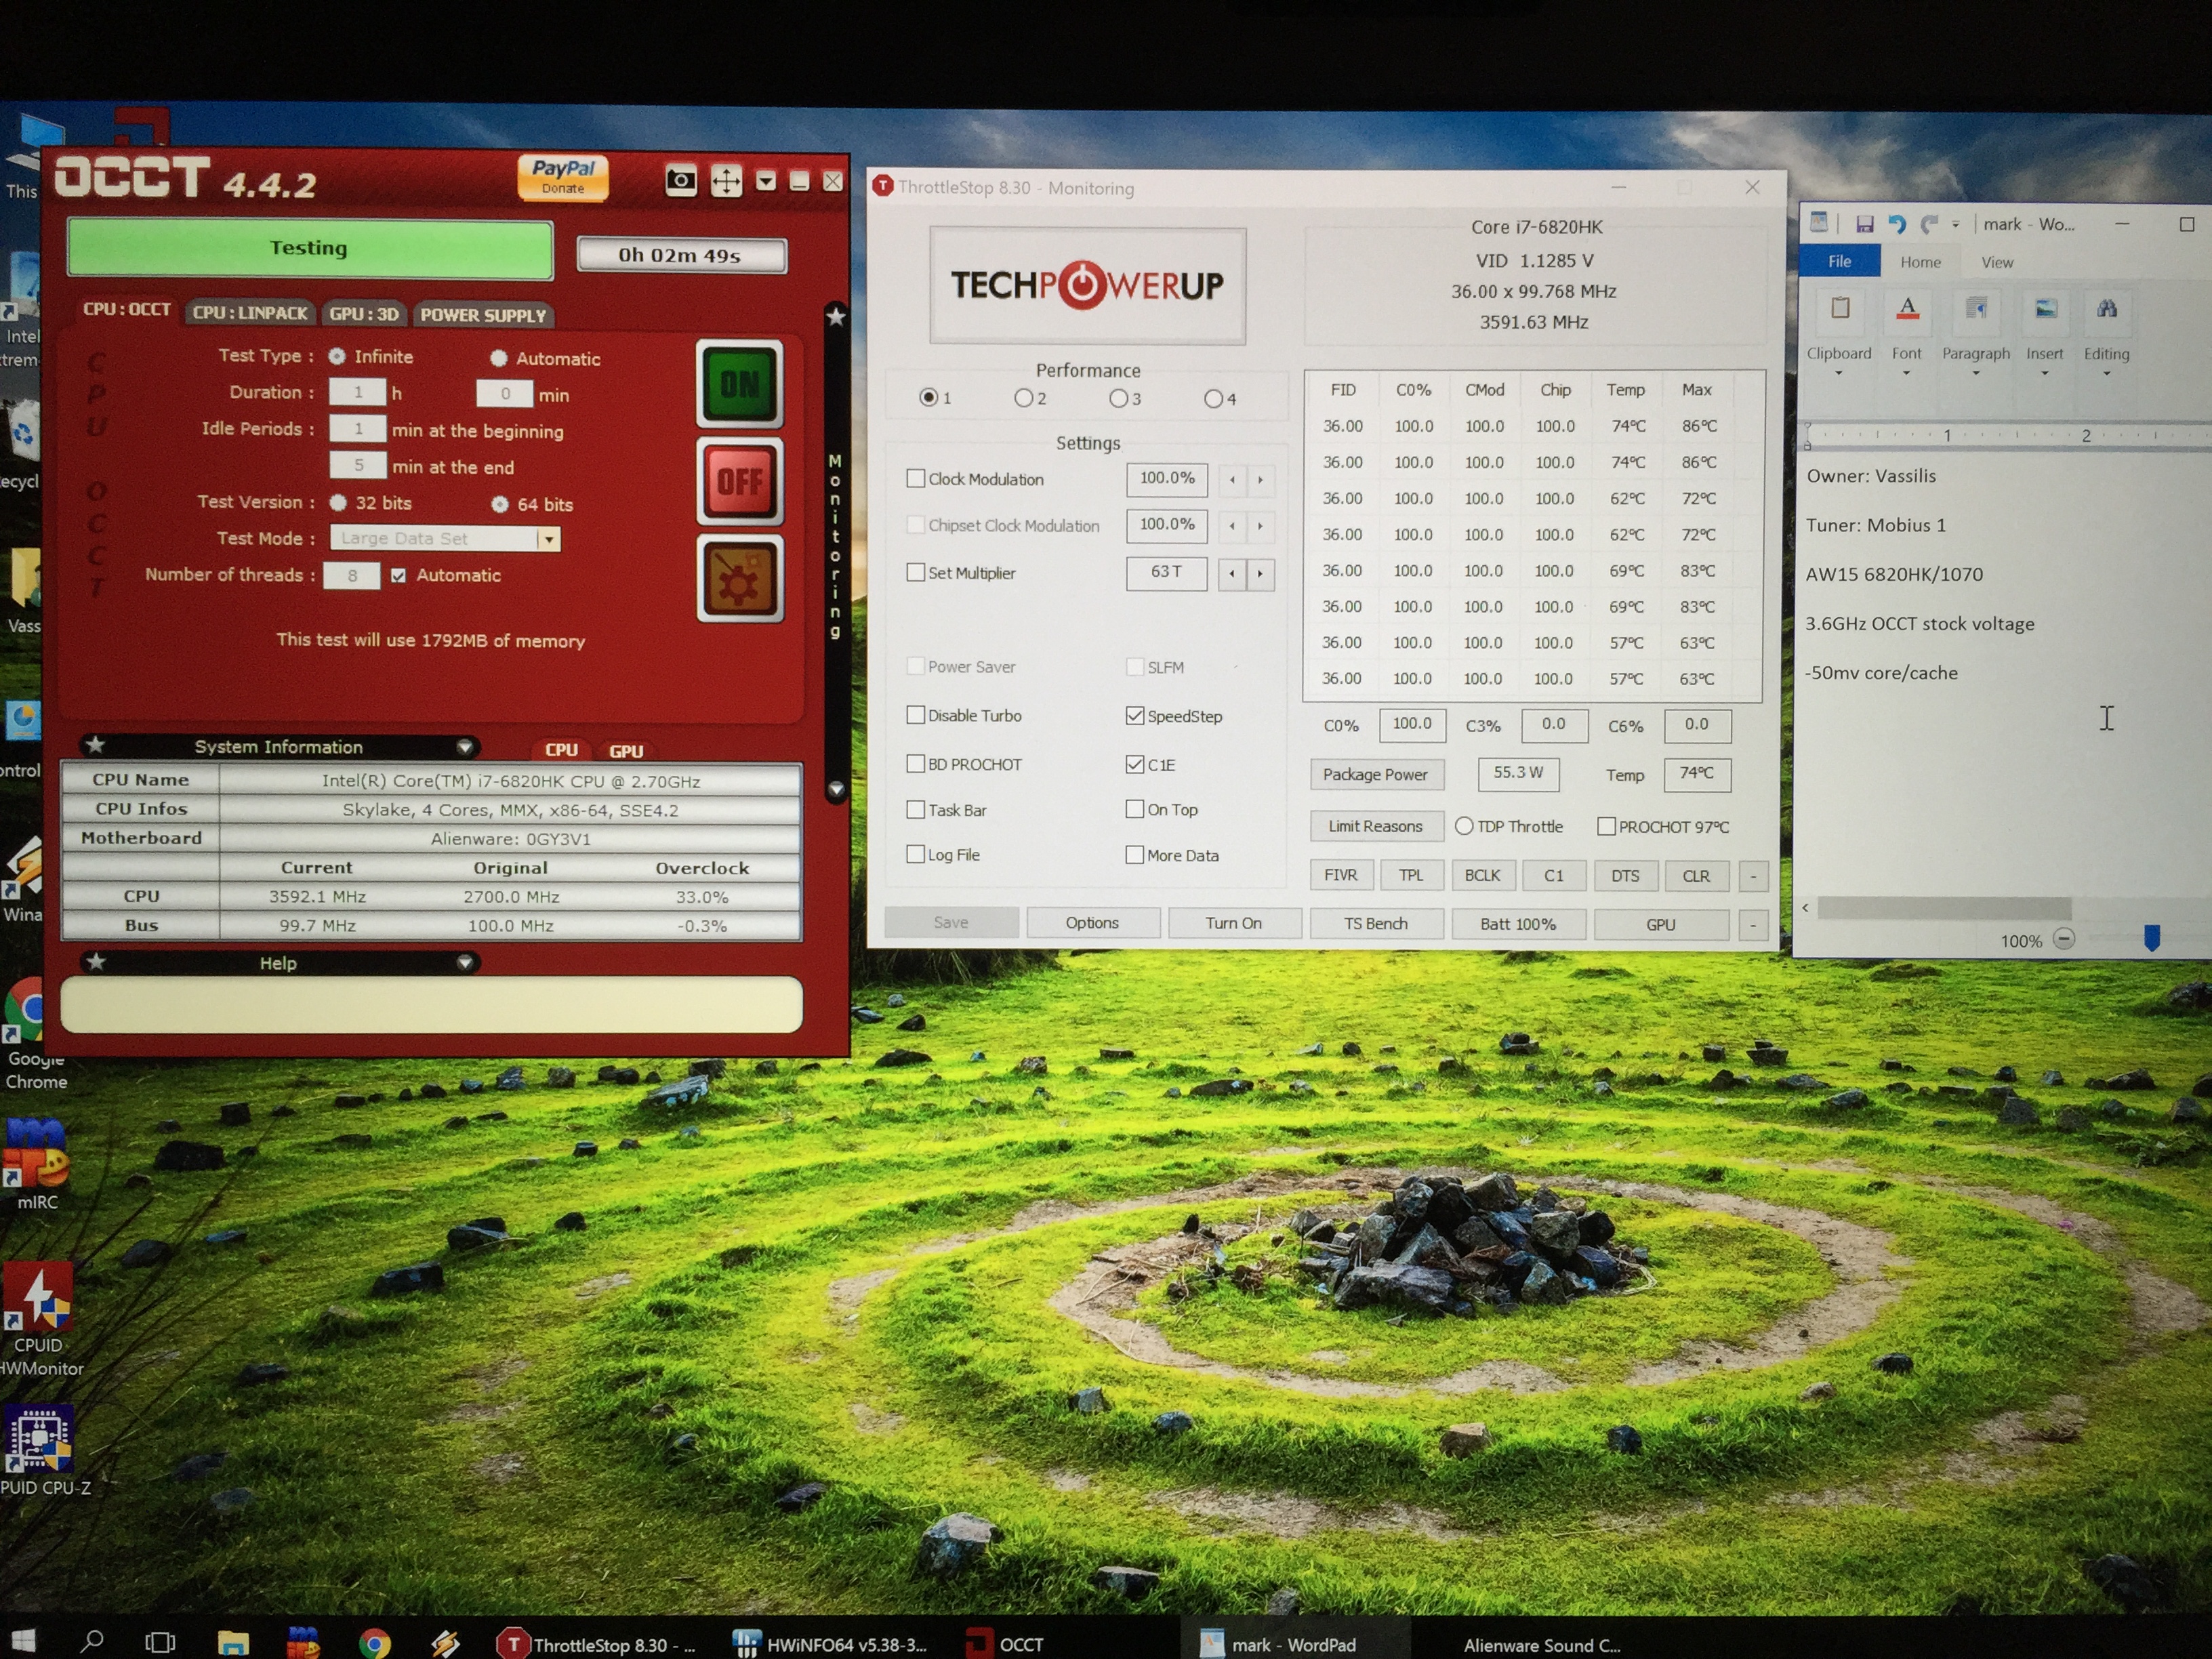Enable Log File checkbox
Image resolution: width=2212 pixels, height=1659 pixels.
point(915,854)
